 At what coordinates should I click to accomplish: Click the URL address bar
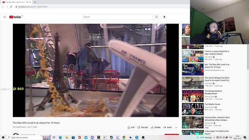tap(102, 7)
